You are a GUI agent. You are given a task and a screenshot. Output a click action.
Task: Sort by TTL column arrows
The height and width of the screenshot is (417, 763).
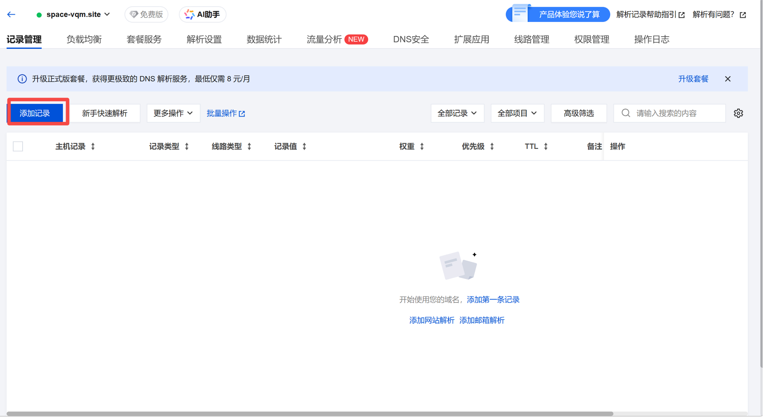coord(546,147)
